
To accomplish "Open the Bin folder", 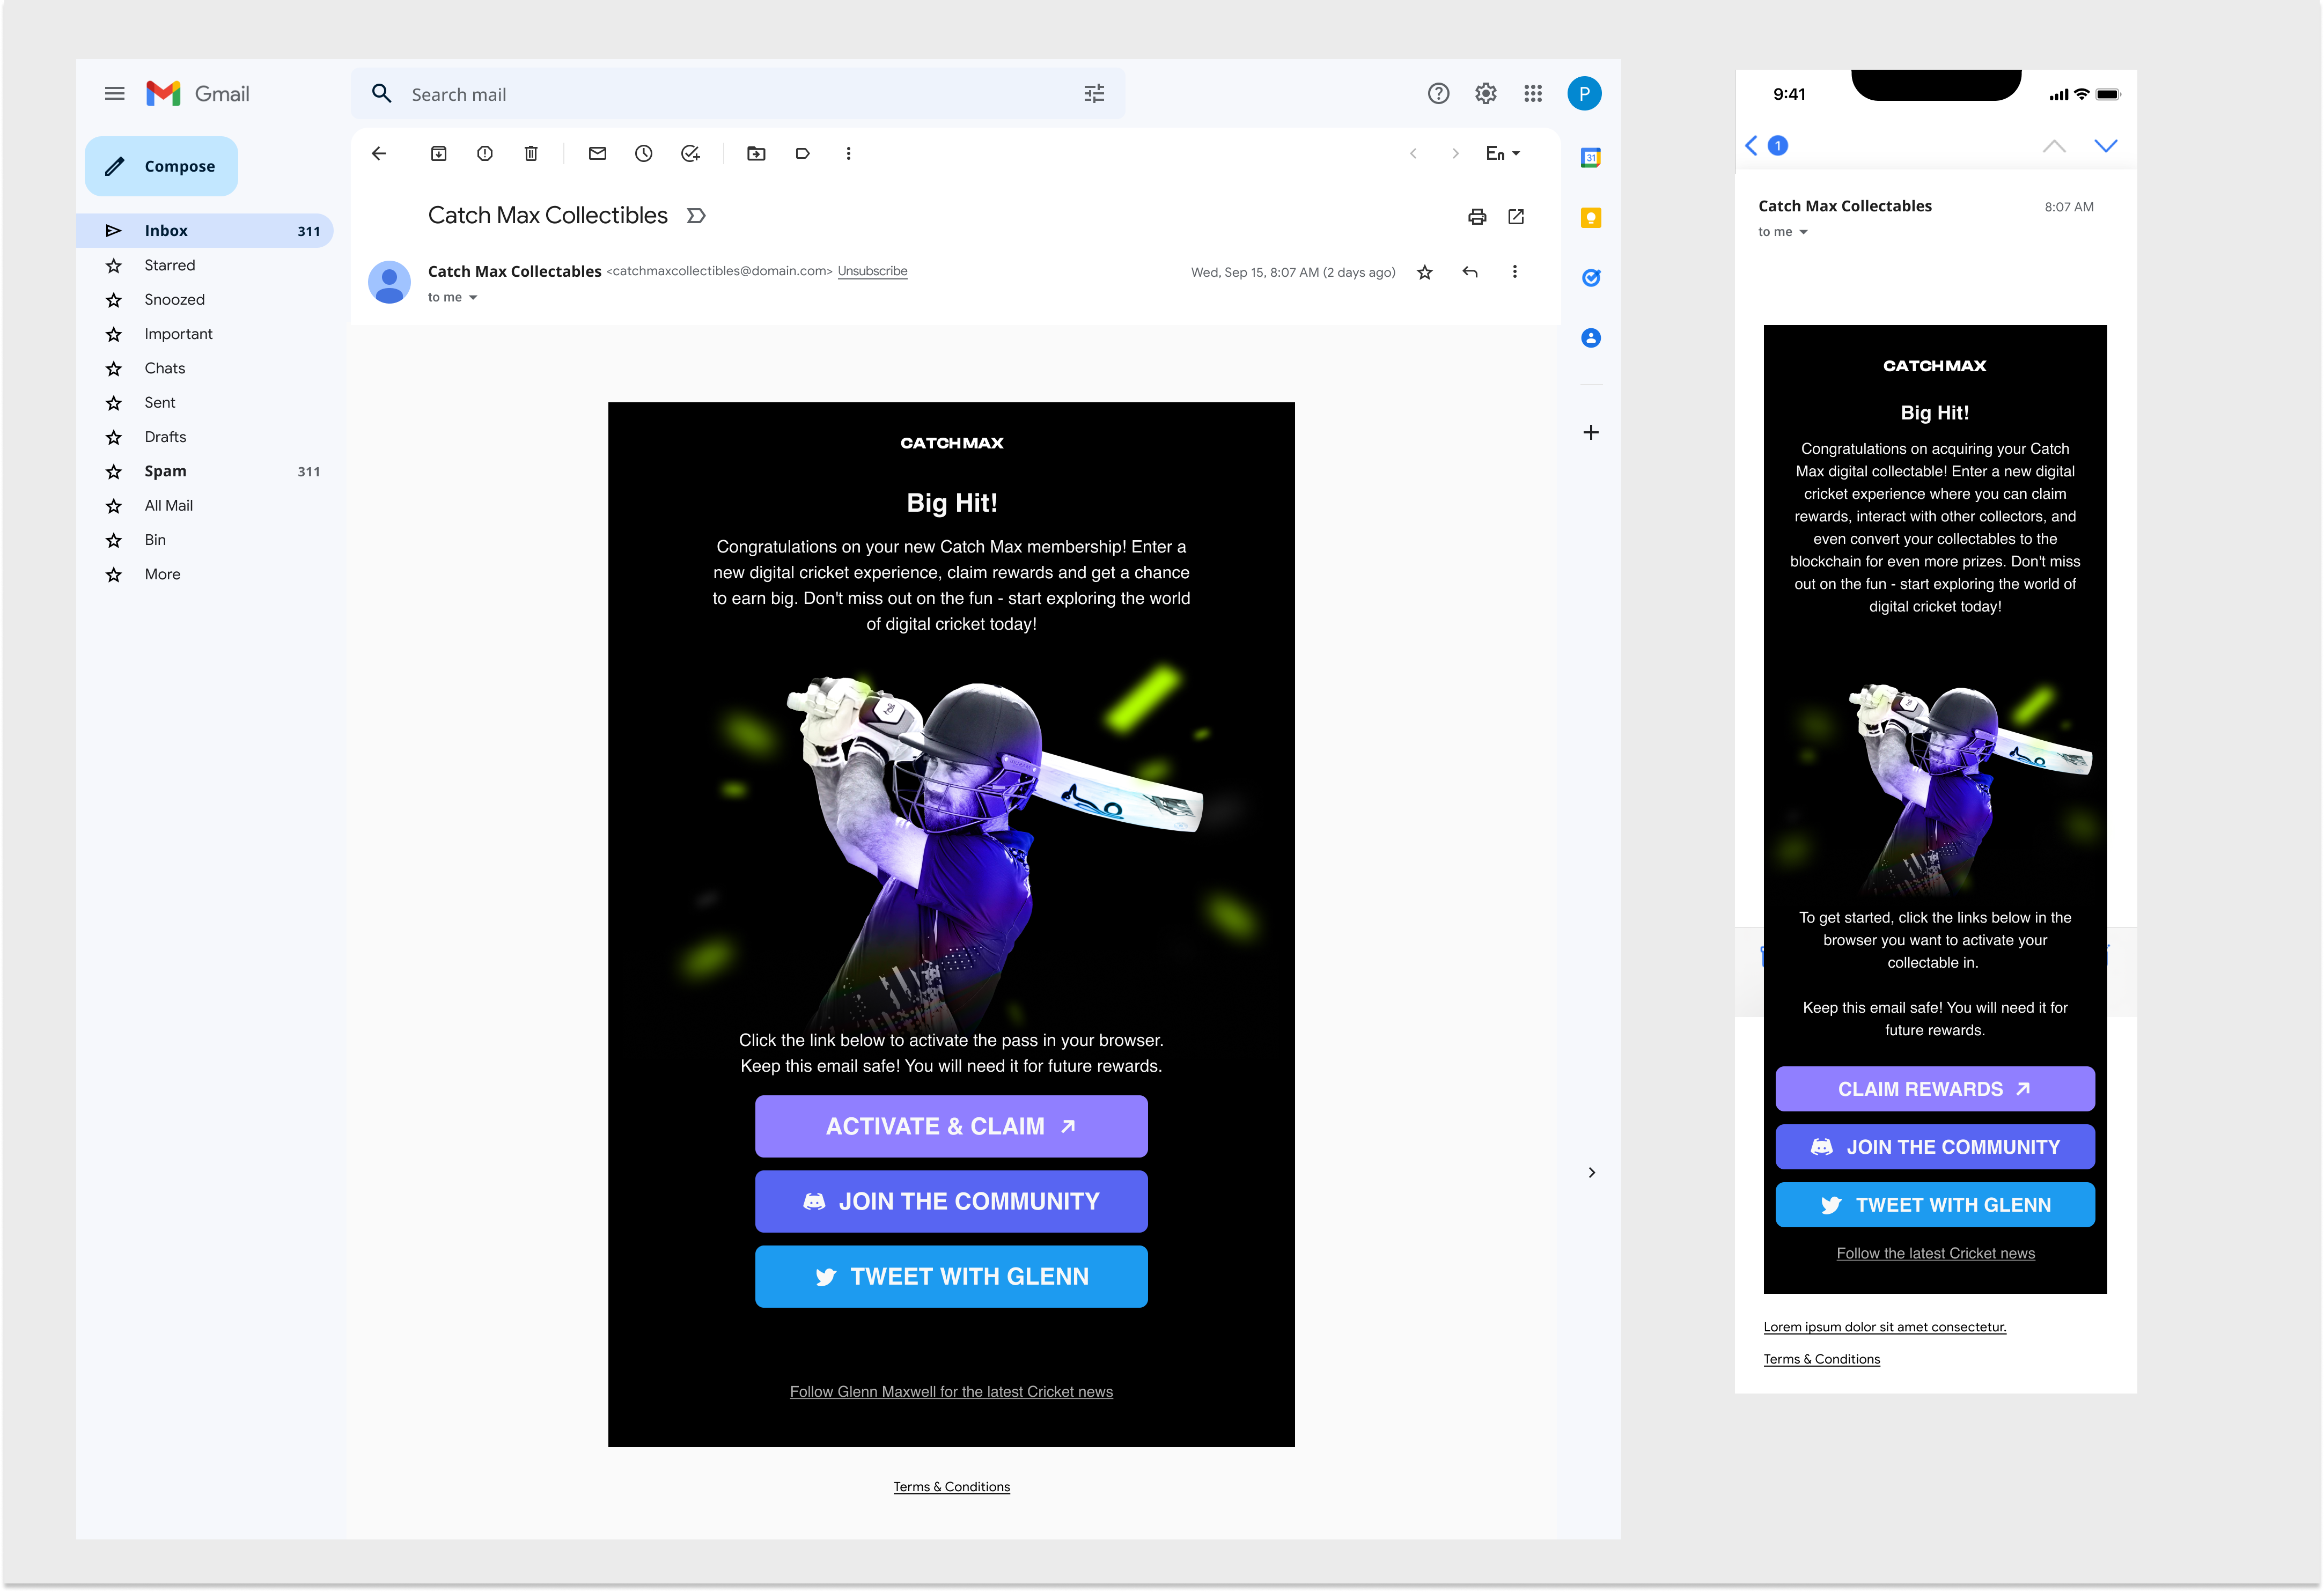I will [x=205, y=540].
